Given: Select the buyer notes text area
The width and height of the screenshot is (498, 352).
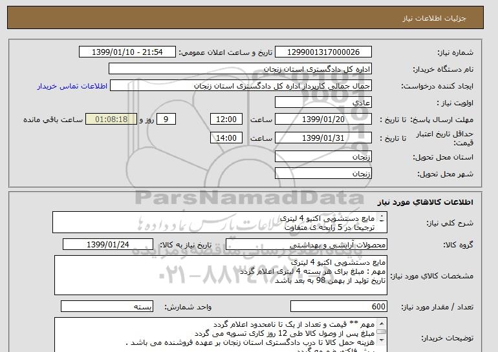Looking at the screenshot, I should [221, 335].
